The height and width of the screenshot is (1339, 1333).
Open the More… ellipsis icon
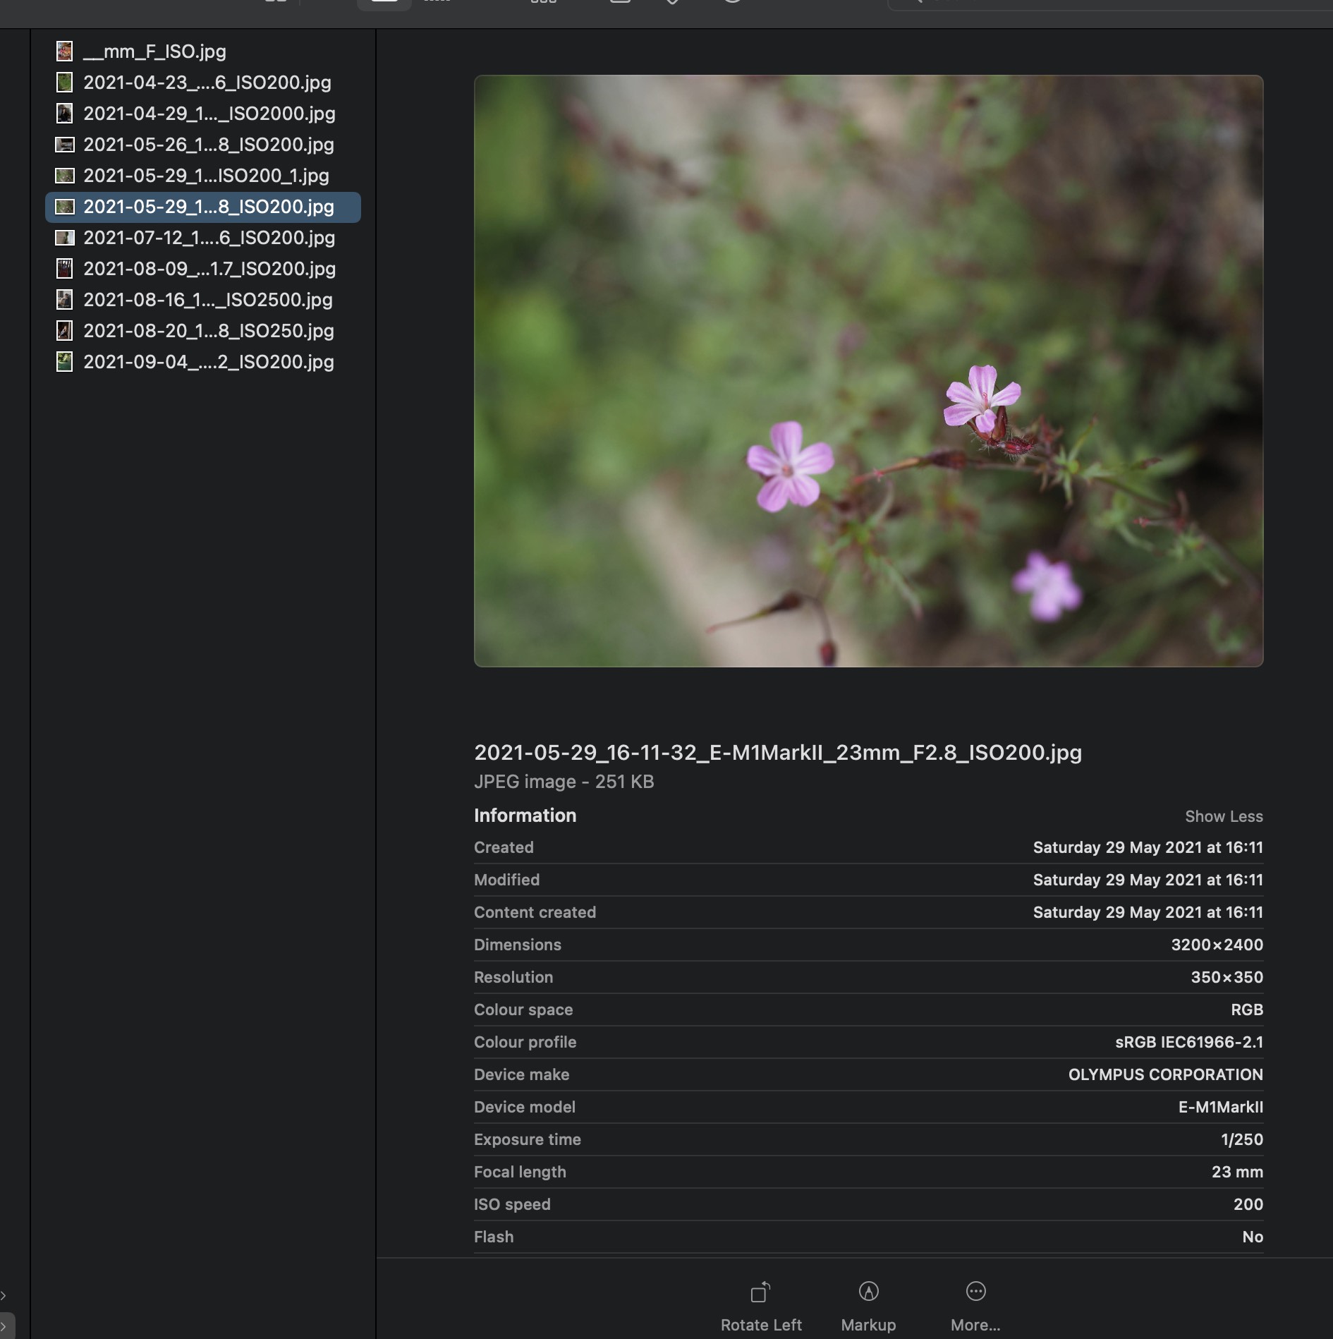975,1291
